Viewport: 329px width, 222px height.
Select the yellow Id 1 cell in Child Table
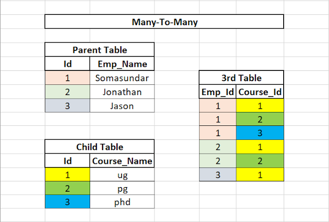click(67, 174)
